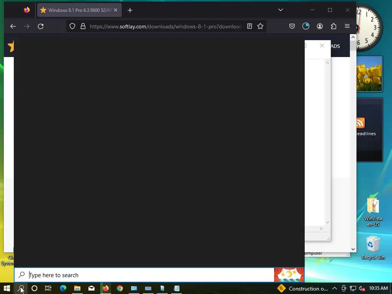Show site security padlock information

pyautogui.click(x=83, y=26)
